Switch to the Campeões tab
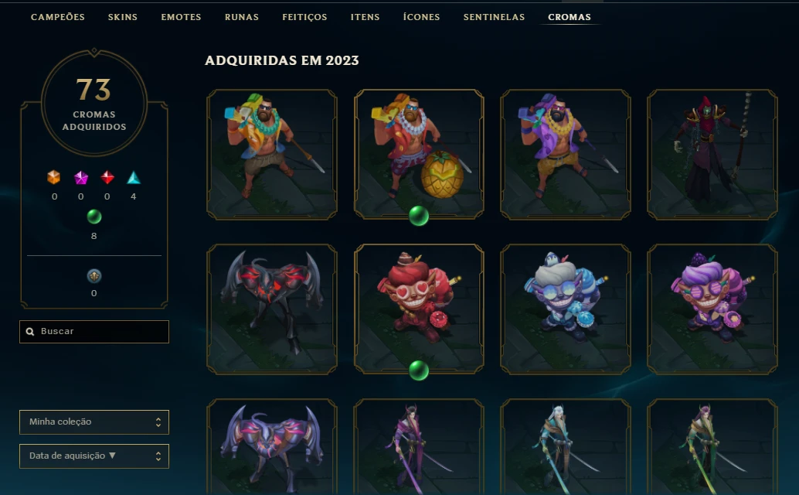 coord(58,17)
